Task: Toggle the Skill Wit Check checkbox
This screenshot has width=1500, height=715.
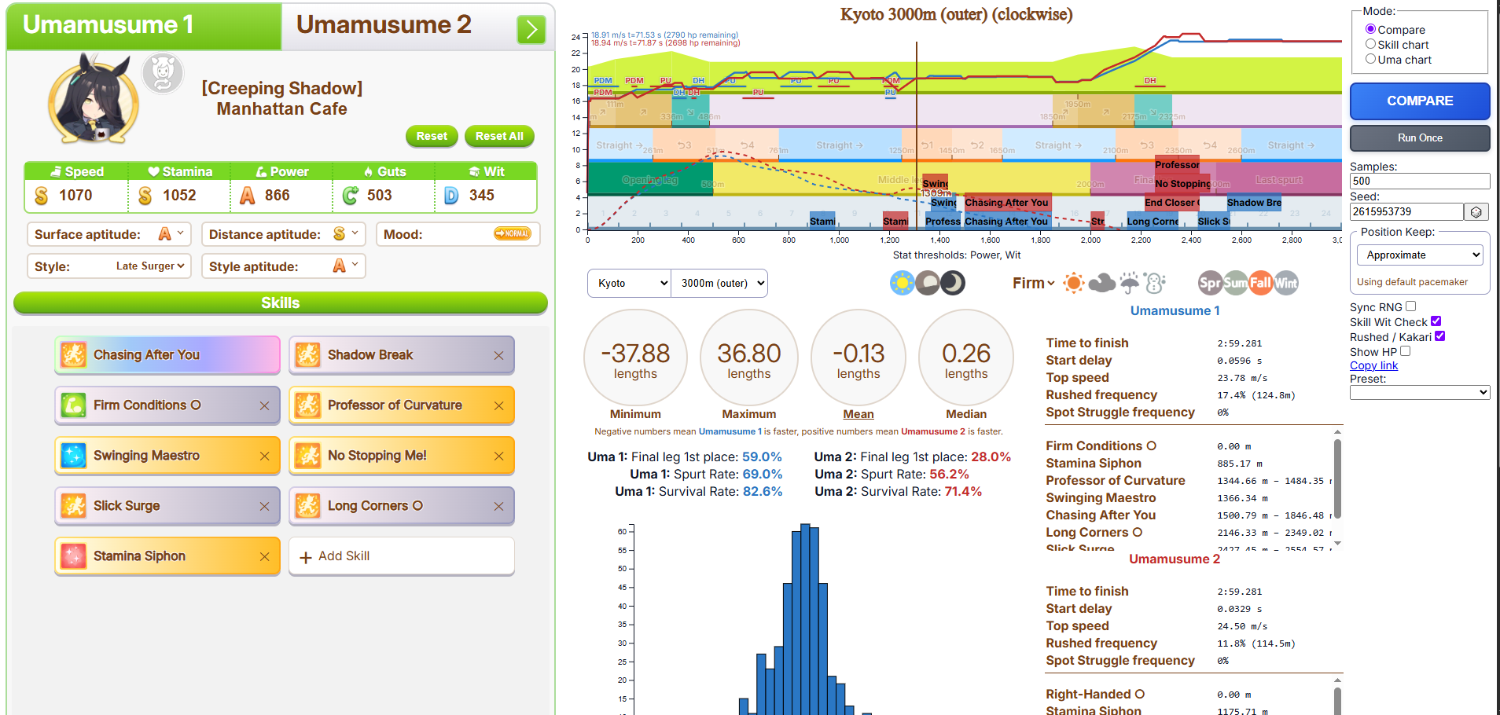Action: pyautogui.click(x=1436, y=321)
